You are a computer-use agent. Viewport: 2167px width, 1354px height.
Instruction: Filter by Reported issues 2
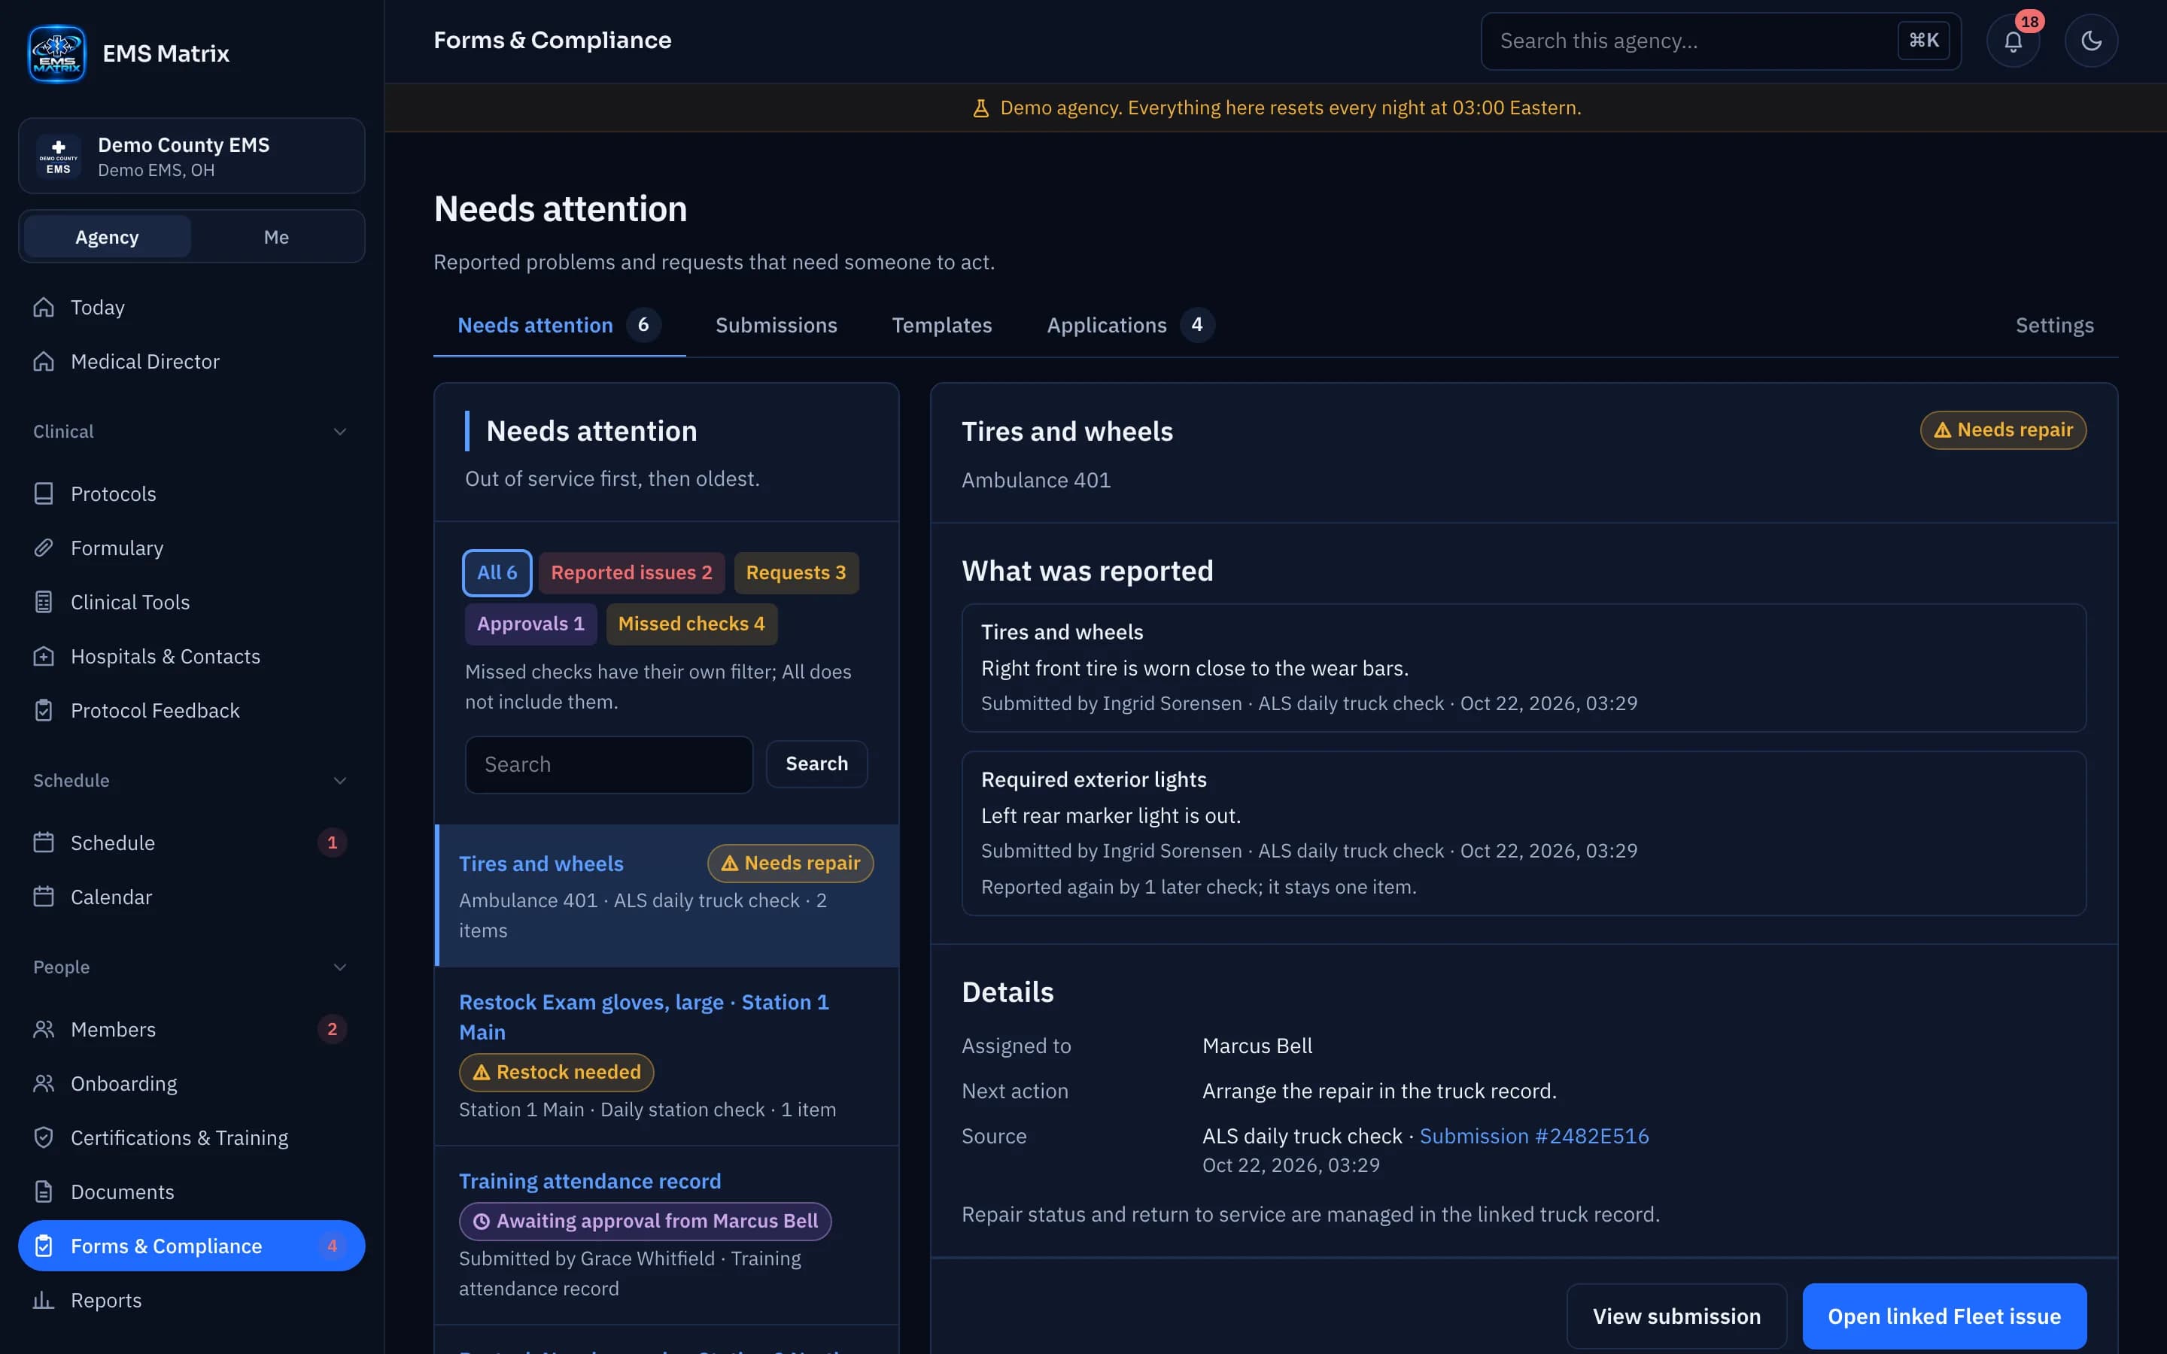[x=631, y=573]
